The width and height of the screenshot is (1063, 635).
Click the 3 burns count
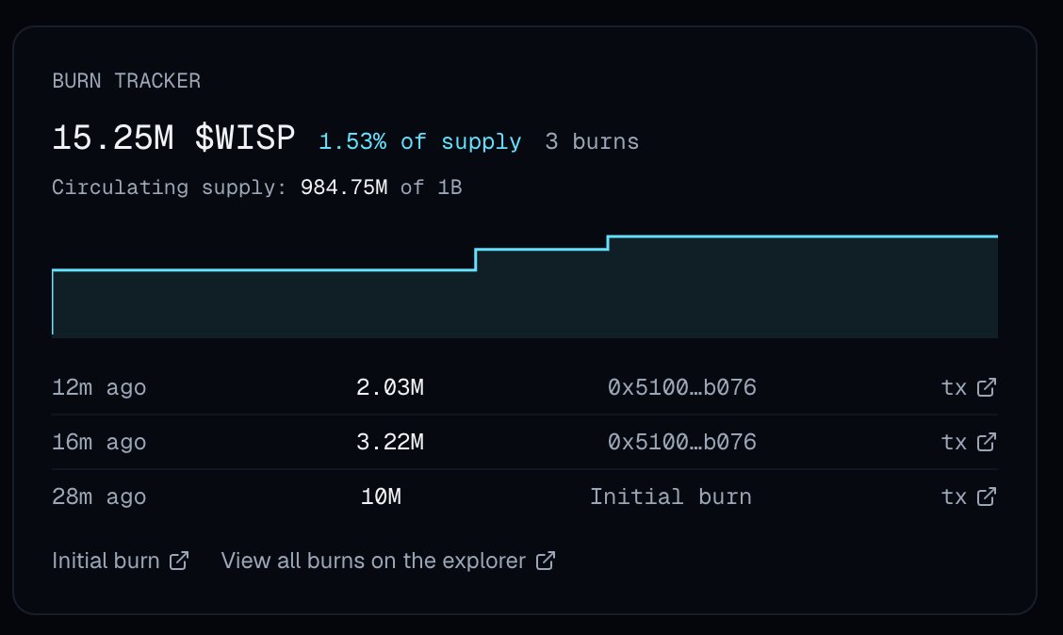pyautogui.click(x=592, y=141)
